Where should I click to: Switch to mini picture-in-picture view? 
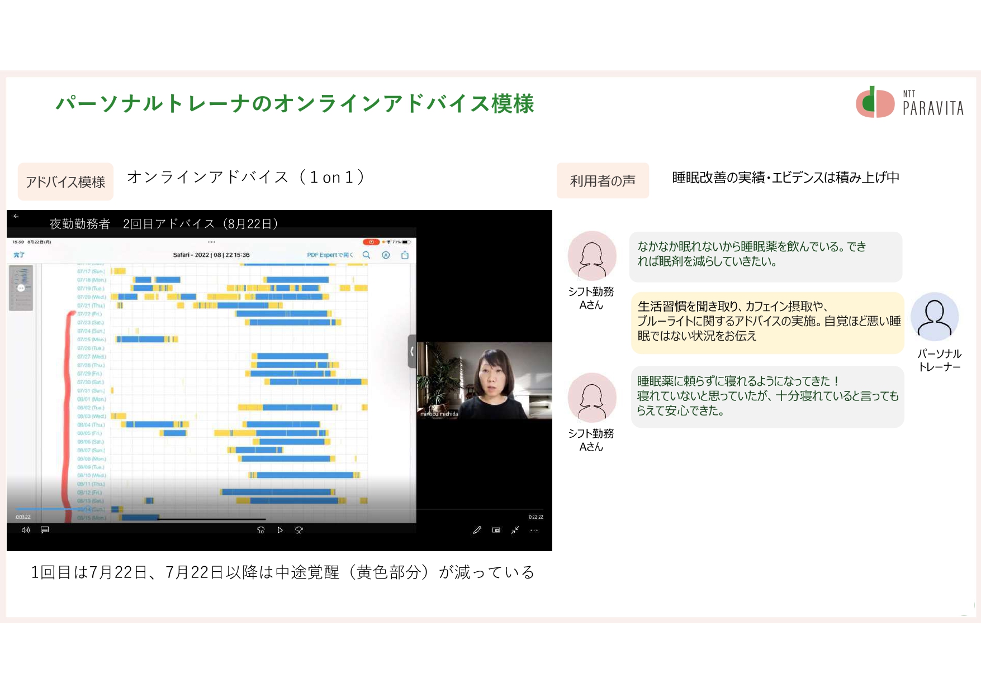click(x=496, y=530)
